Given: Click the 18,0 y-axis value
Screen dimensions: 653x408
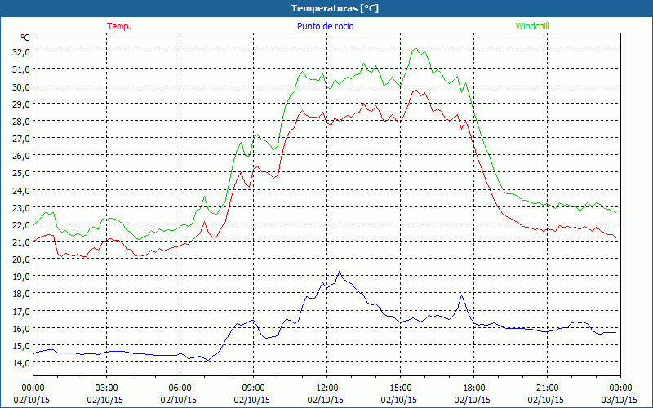Looking at the screenshot, I should pyautogui.click(x=21, y=294).
